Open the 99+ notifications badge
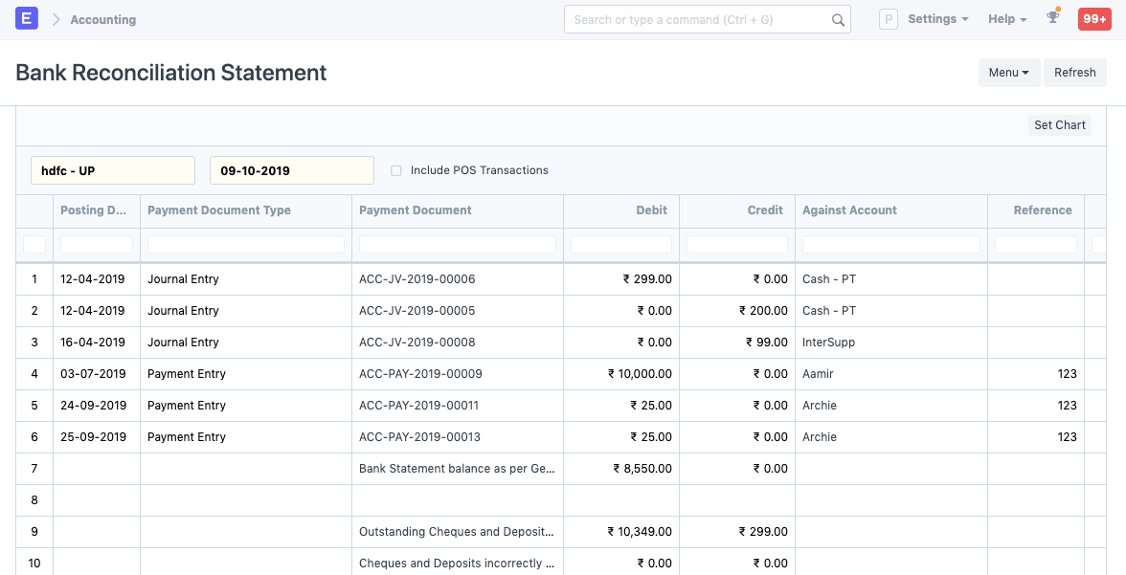The height and width of the screenshot is (575, 1126). (x=1093, y=18)
